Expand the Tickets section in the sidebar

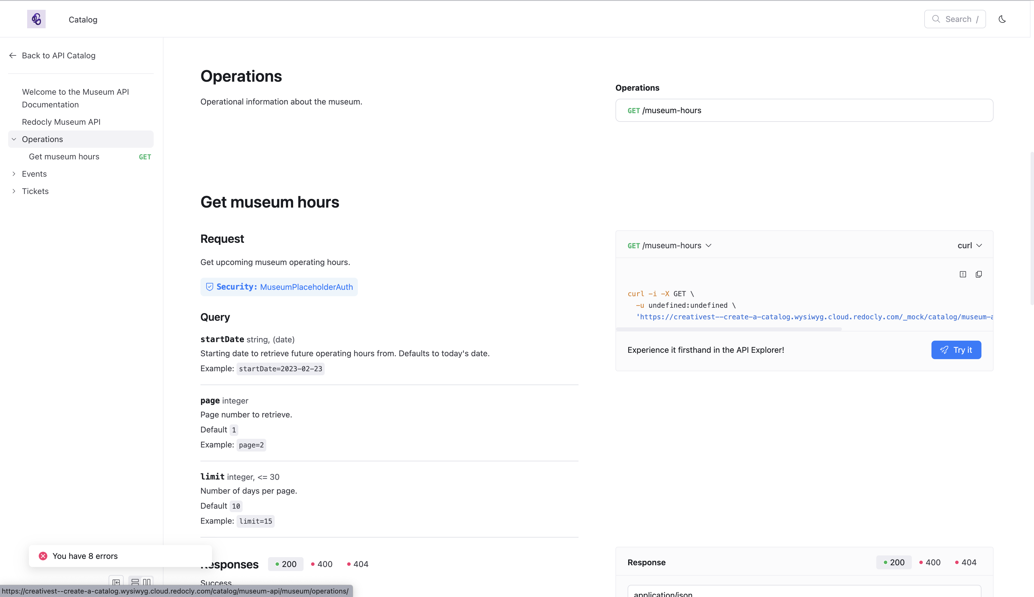pos(14,191)
